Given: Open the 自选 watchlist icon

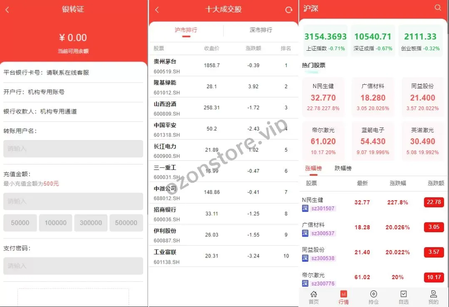Looking at the screenshot, I should (x=403, y=297).
